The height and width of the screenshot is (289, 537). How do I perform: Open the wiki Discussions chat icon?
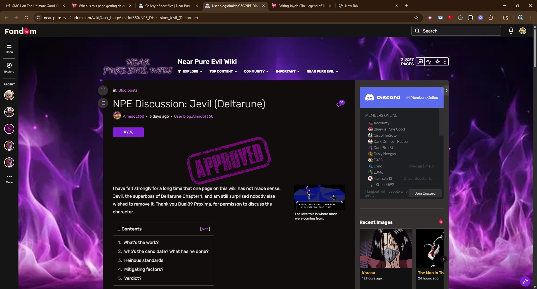coord(420,62)
